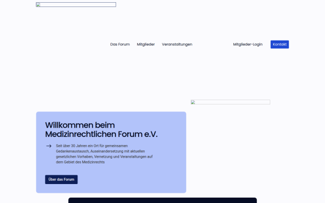325x203 pixels.
Task: Click the Willkommen beim Medizinrechtlichen Forum heading
Action: click(101, 130)
